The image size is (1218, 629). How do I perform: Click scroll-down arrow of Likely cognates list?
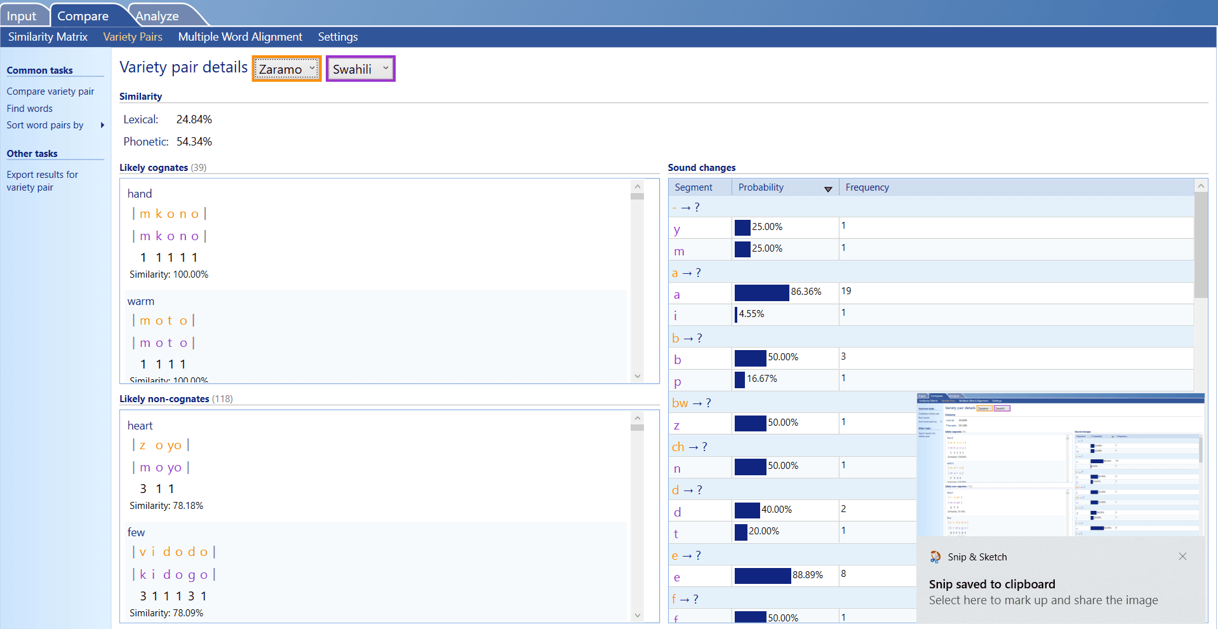click(637, 376)
